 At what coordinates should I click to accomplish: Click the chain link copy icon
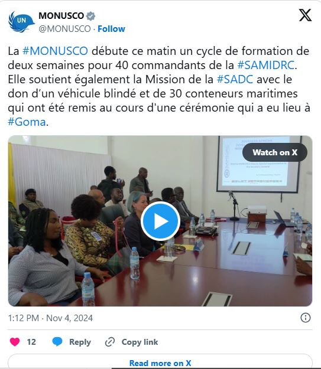[x=110, y=342]
